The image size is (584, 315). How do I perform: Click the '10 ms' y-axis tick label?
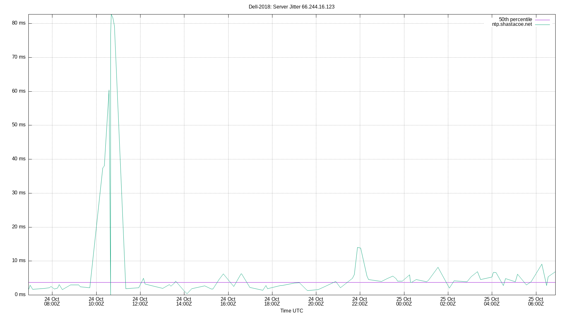pyautogui.click(x=19, y=261)
